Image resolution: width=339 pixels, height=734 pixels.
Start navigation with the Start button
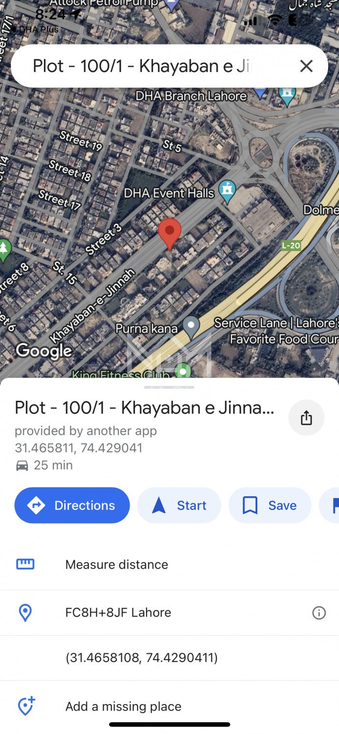point(179,505)
